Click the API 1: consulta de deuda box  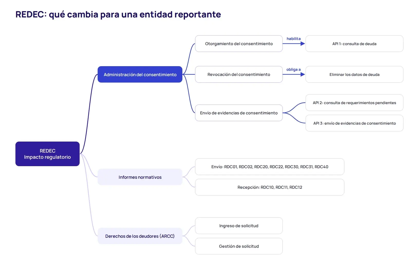pos(354,44)
